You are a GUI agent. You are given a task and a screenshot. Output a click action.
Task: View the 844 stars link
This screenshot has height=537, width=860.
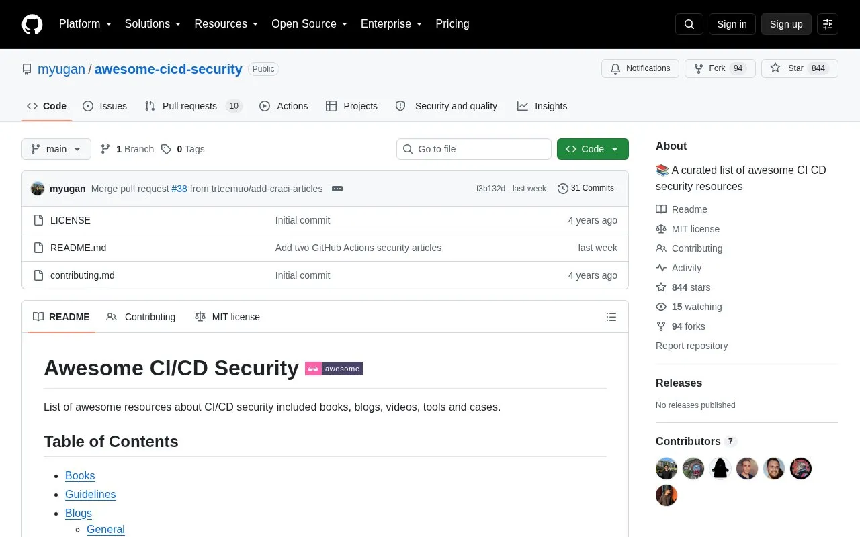pyautogui.click(x=683, y=287)
